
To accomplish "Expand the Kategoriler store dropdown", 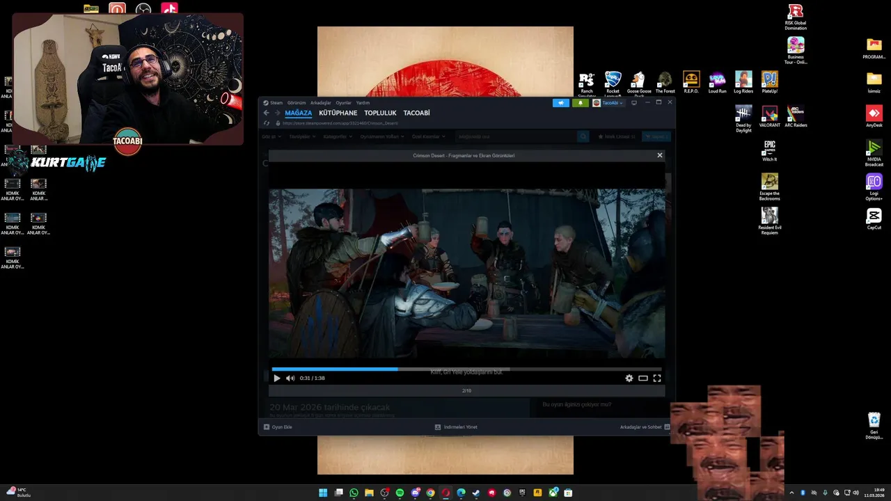I will coord(338,136).
